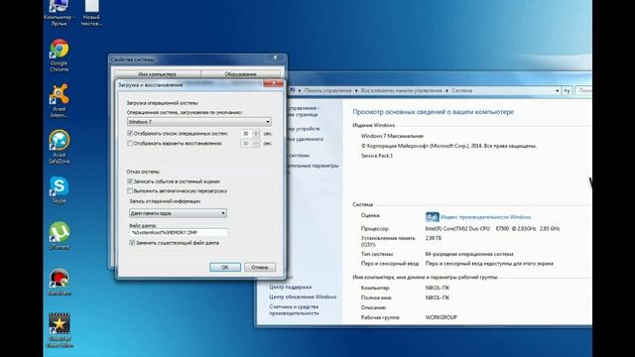The height and width of the screenshot is (357, 635).
Task: Click the Отмена button
Action: tap(260, 267)
